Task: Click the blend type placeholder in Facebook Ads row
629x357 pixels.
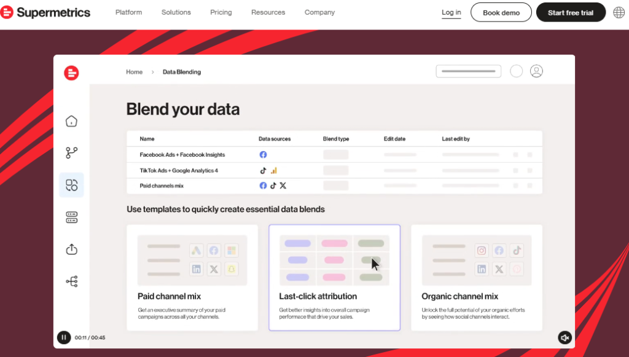Action: pyautogui.click(x=336, y=154)
